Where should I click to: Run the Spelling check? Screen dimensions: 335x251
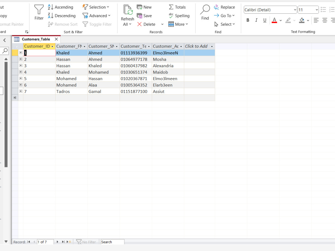point(179,16)
